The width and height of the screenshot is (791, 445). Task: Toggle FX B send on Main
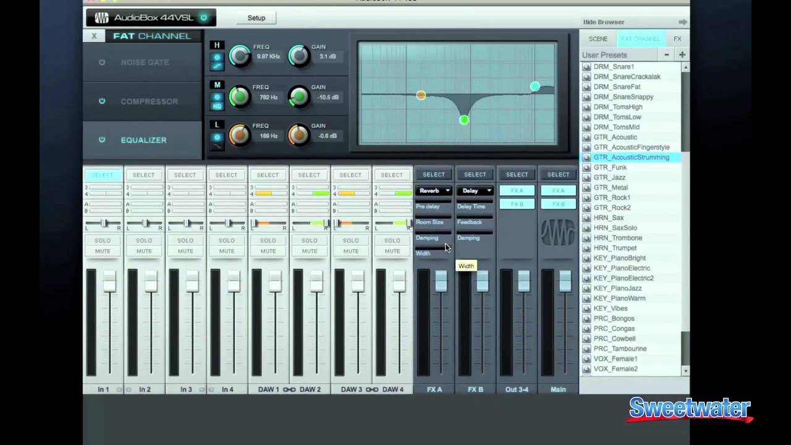click(558, 204)
